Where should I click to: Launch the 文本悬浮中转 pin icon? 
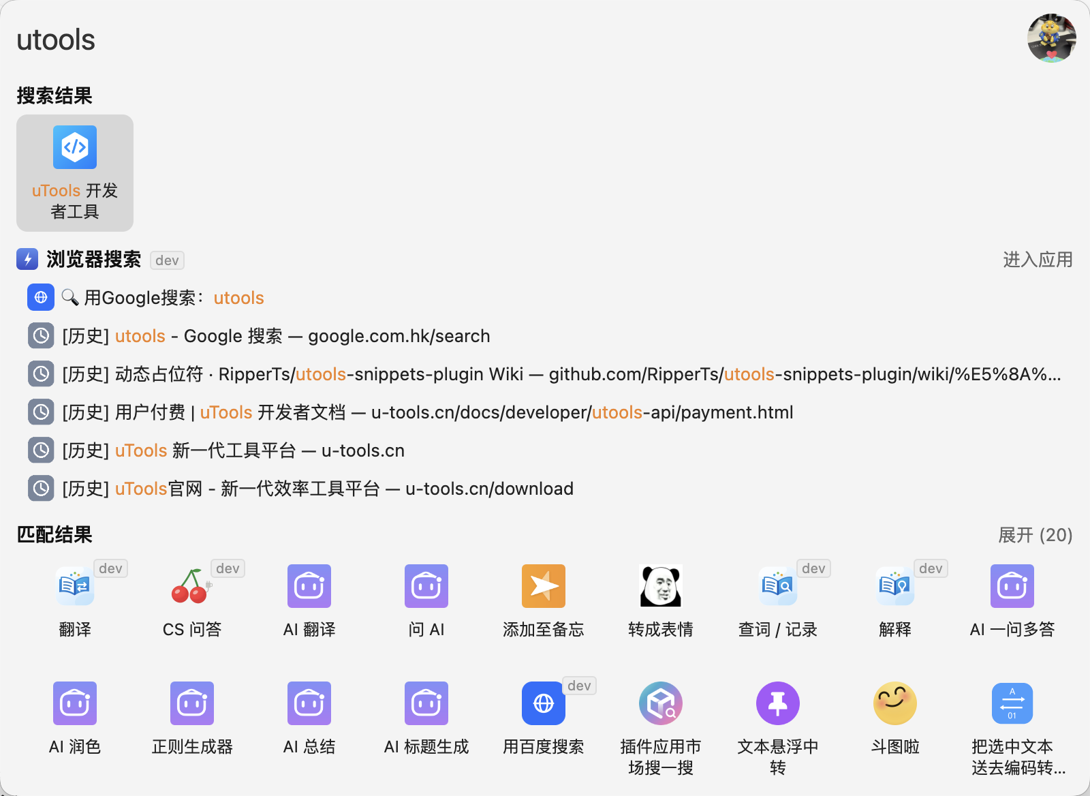[x=778, y=703]
